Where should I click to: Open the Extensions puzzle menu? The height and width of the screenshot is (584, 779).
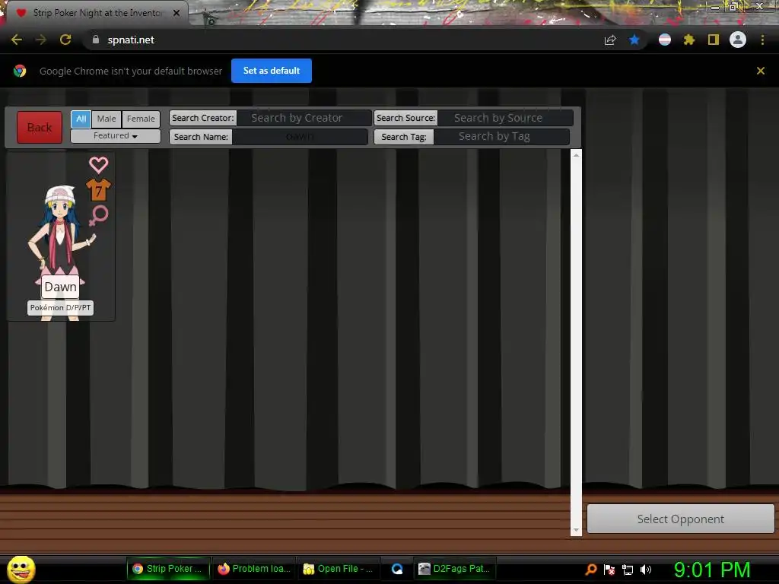click(689, 40)
